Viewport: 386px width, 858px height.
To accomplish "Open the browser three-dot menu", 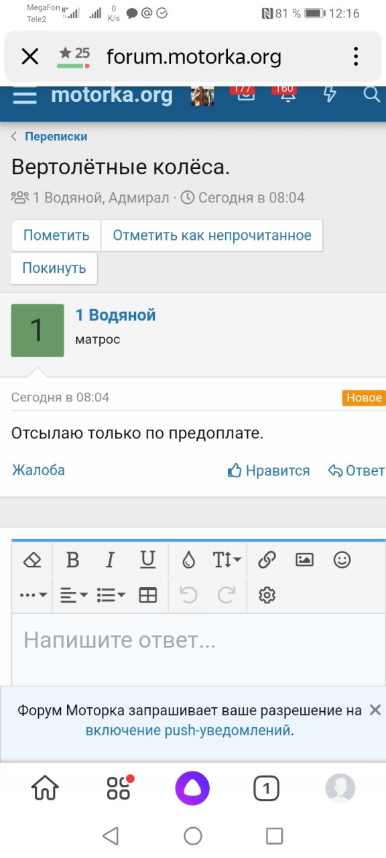I will (x=356, y=56).
